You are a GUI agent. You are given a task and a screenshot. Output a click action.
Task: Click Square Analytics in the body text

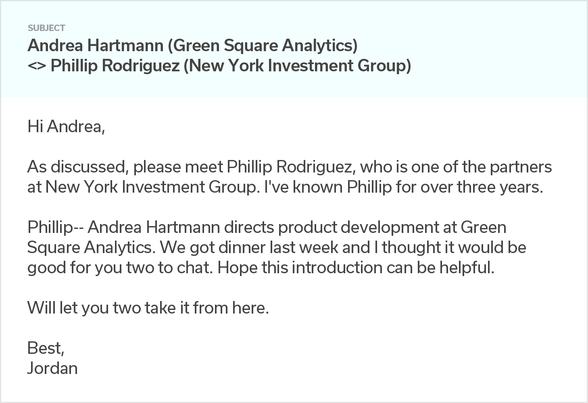[x=91, y=247]
